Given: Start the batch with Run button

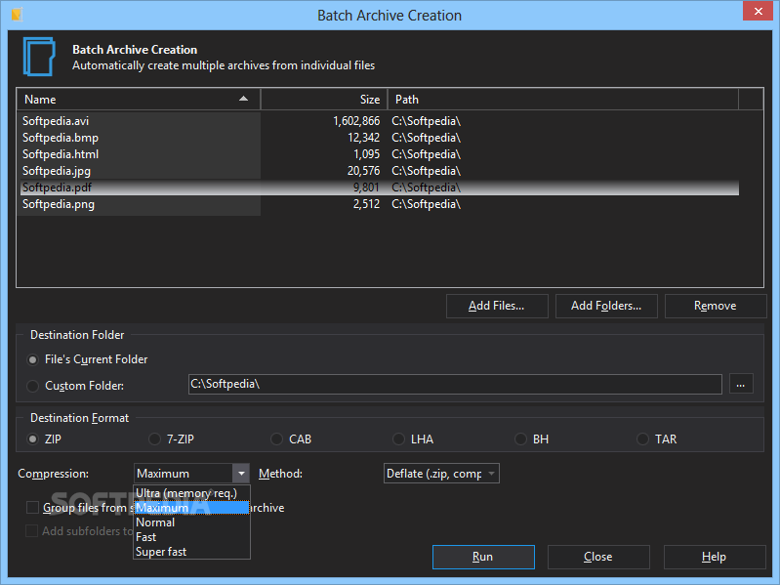Looking at the screenshot, I should click(483, 557).
